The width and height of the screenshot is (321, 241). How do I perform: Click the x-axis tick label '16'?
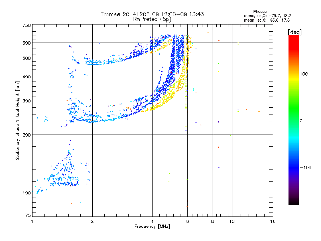273,221
